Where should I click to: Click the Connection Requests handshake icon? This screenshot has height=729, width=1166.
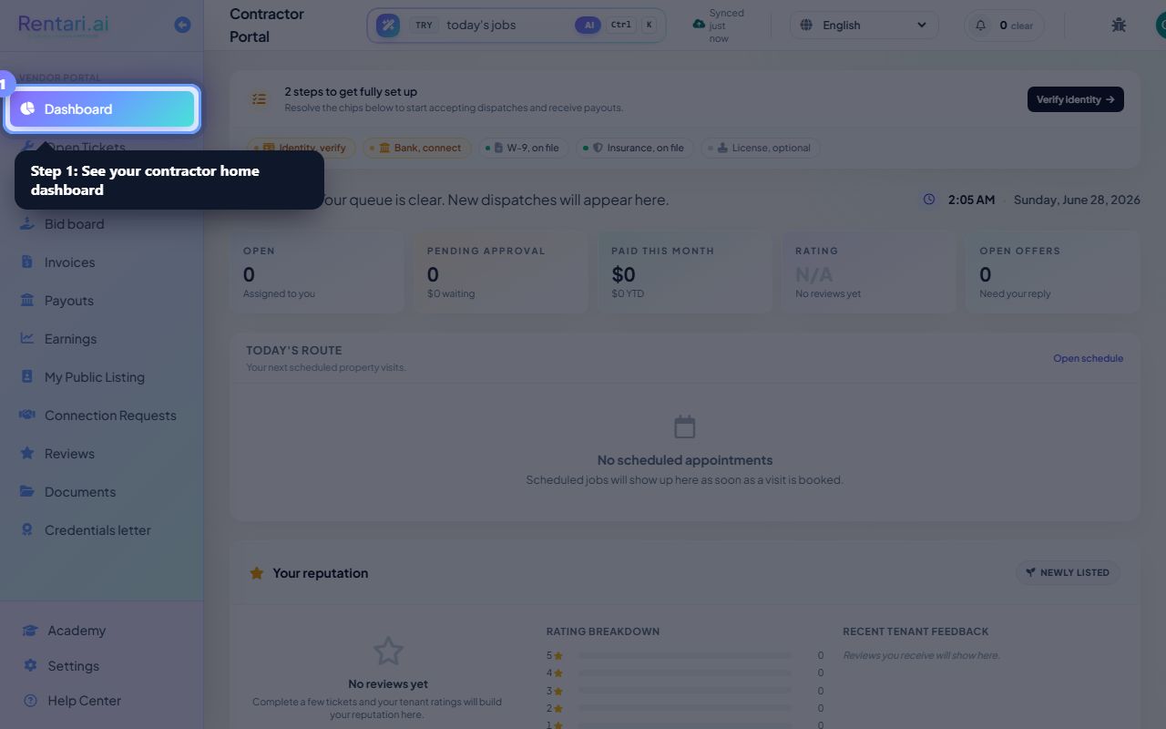click(27, 415)
